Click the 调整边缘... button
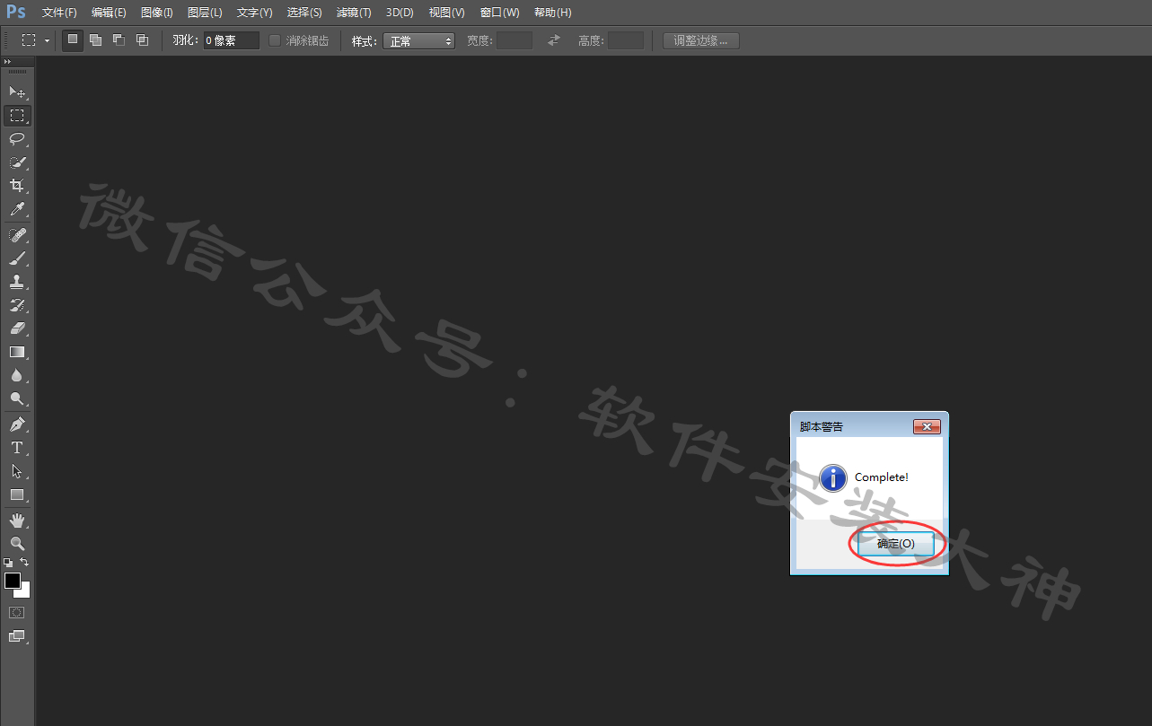The image size is (1152, 726). pos(700,40)
